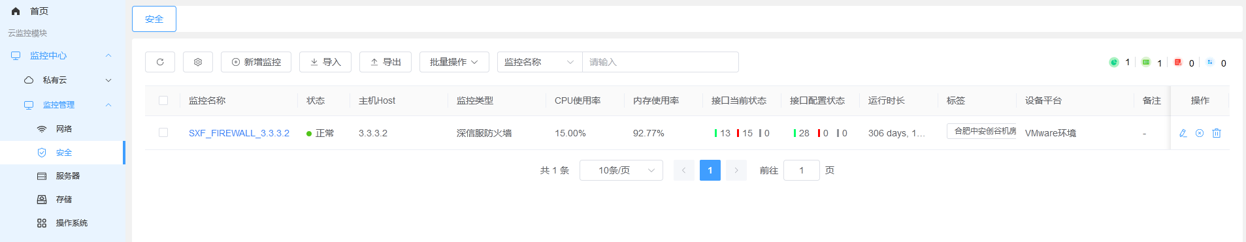Viewport: 1246px width, 242px height.
Task: Collapse the 监控管理 submenu chevron
Action: [x=108, y=105]
